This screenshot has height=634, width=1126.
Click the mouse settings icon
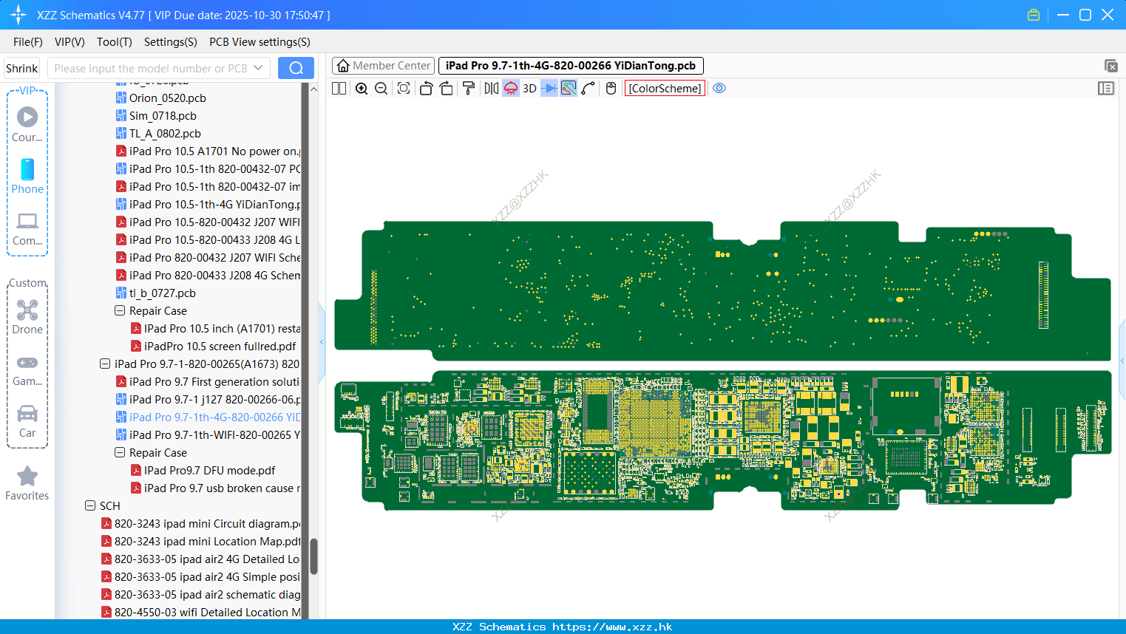click(x=611, y=89)
